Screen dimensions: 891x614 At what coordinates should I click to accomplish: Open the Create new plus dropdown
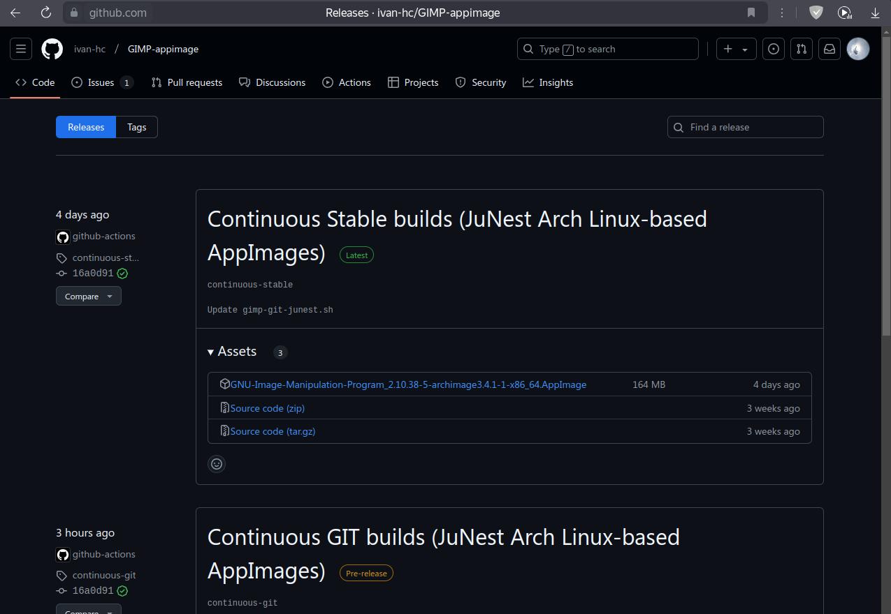coord(736,49)
